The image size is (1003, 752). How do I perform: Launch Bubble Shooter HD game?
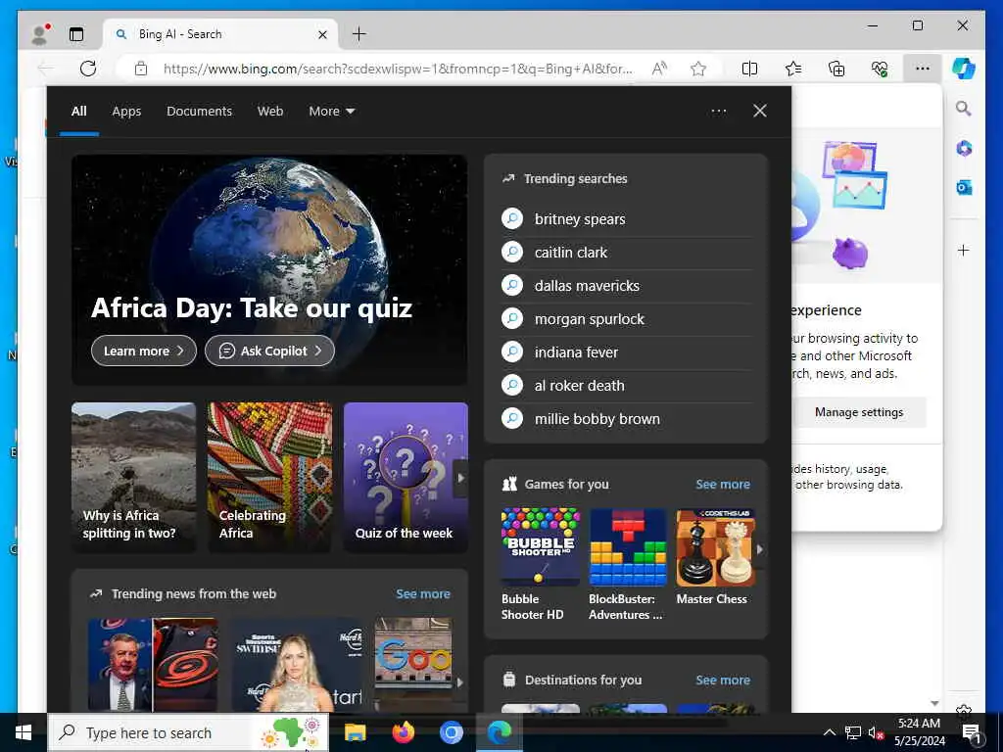541,565
